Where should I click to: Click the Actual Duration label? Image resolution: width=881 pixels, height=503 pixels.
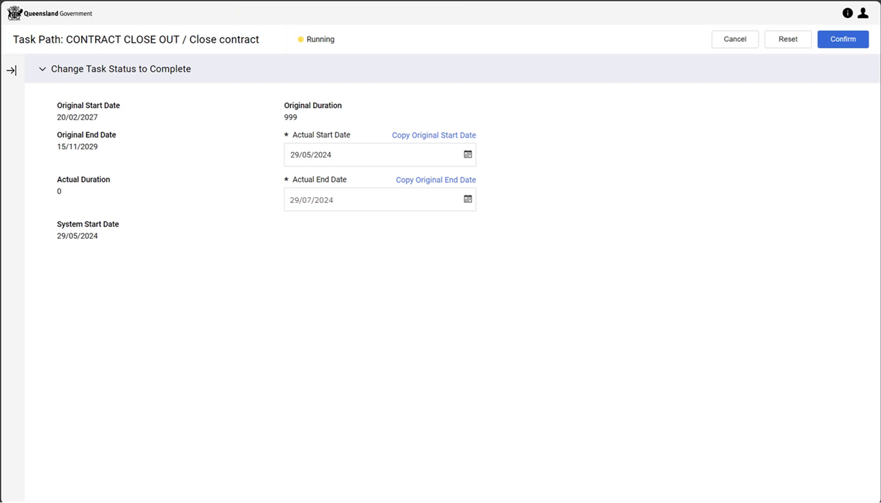pyautogui.click(x=83, y=180)
